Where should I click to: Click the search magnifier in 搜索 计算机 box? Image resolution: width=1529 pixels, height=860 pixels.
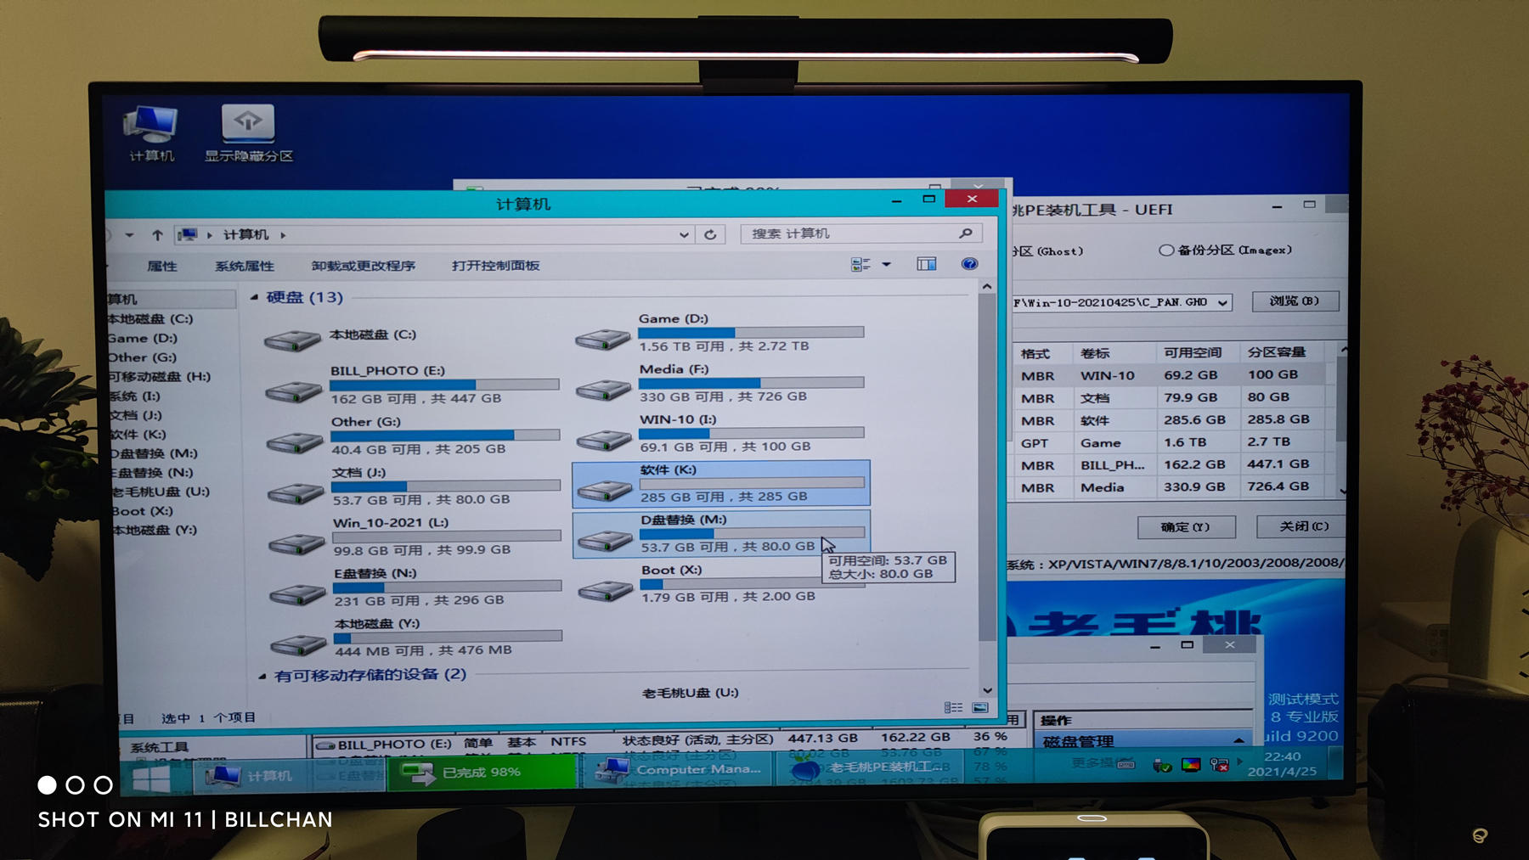965,233
